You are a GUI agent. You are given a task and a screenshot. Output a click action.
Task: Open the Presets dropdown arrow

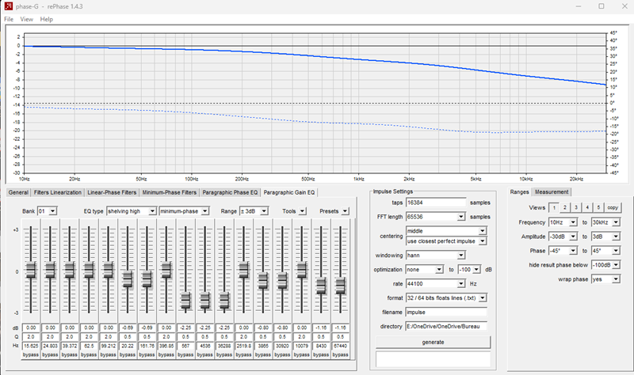point(345,211)
